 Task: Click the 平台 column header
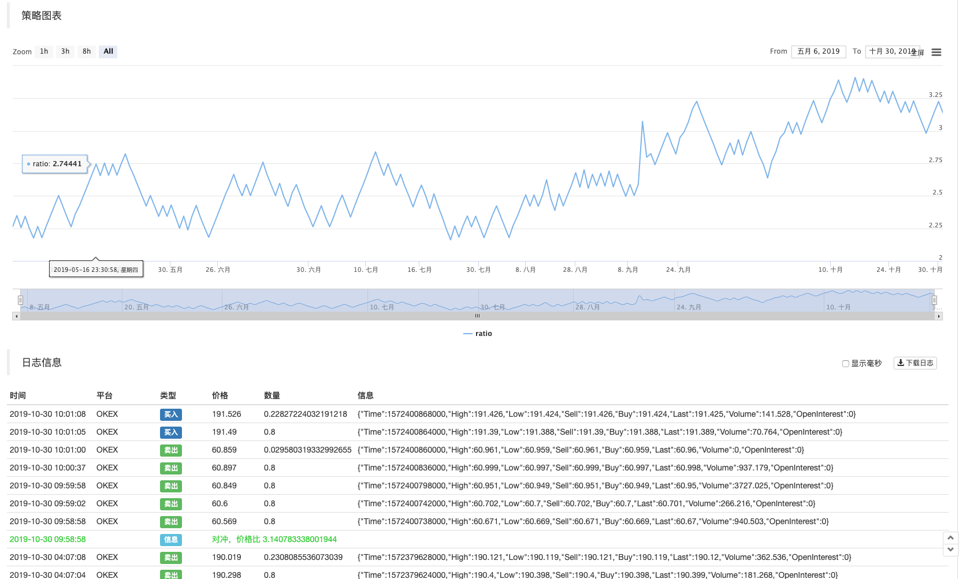coord(105,395)
